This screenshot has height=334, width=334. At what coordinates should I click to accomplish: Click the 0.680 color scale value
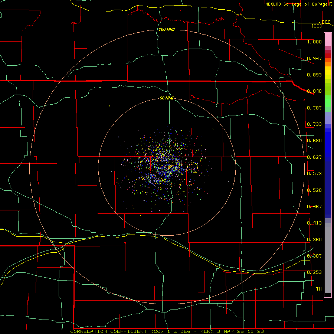tap(314, 141)
